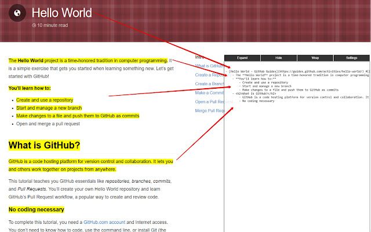Click the Create and use a repository bullet

click(x=45, y=100)
